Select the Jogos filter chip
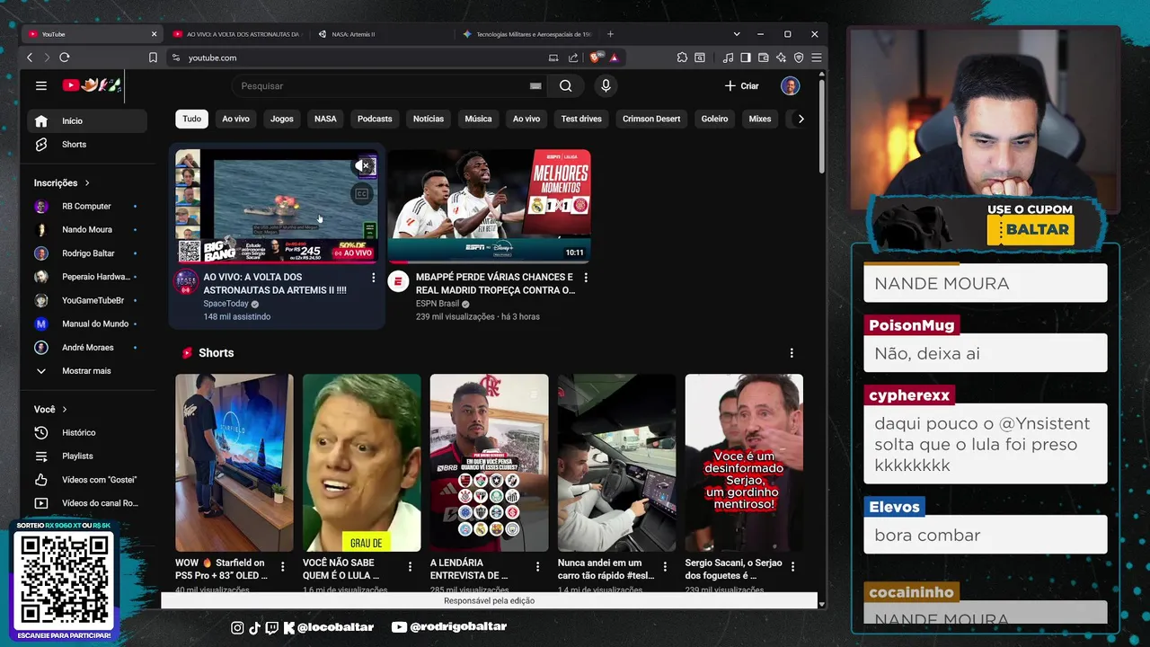Image resolution: width=1150 pixels, height=647 pixels. coord(282,119)
